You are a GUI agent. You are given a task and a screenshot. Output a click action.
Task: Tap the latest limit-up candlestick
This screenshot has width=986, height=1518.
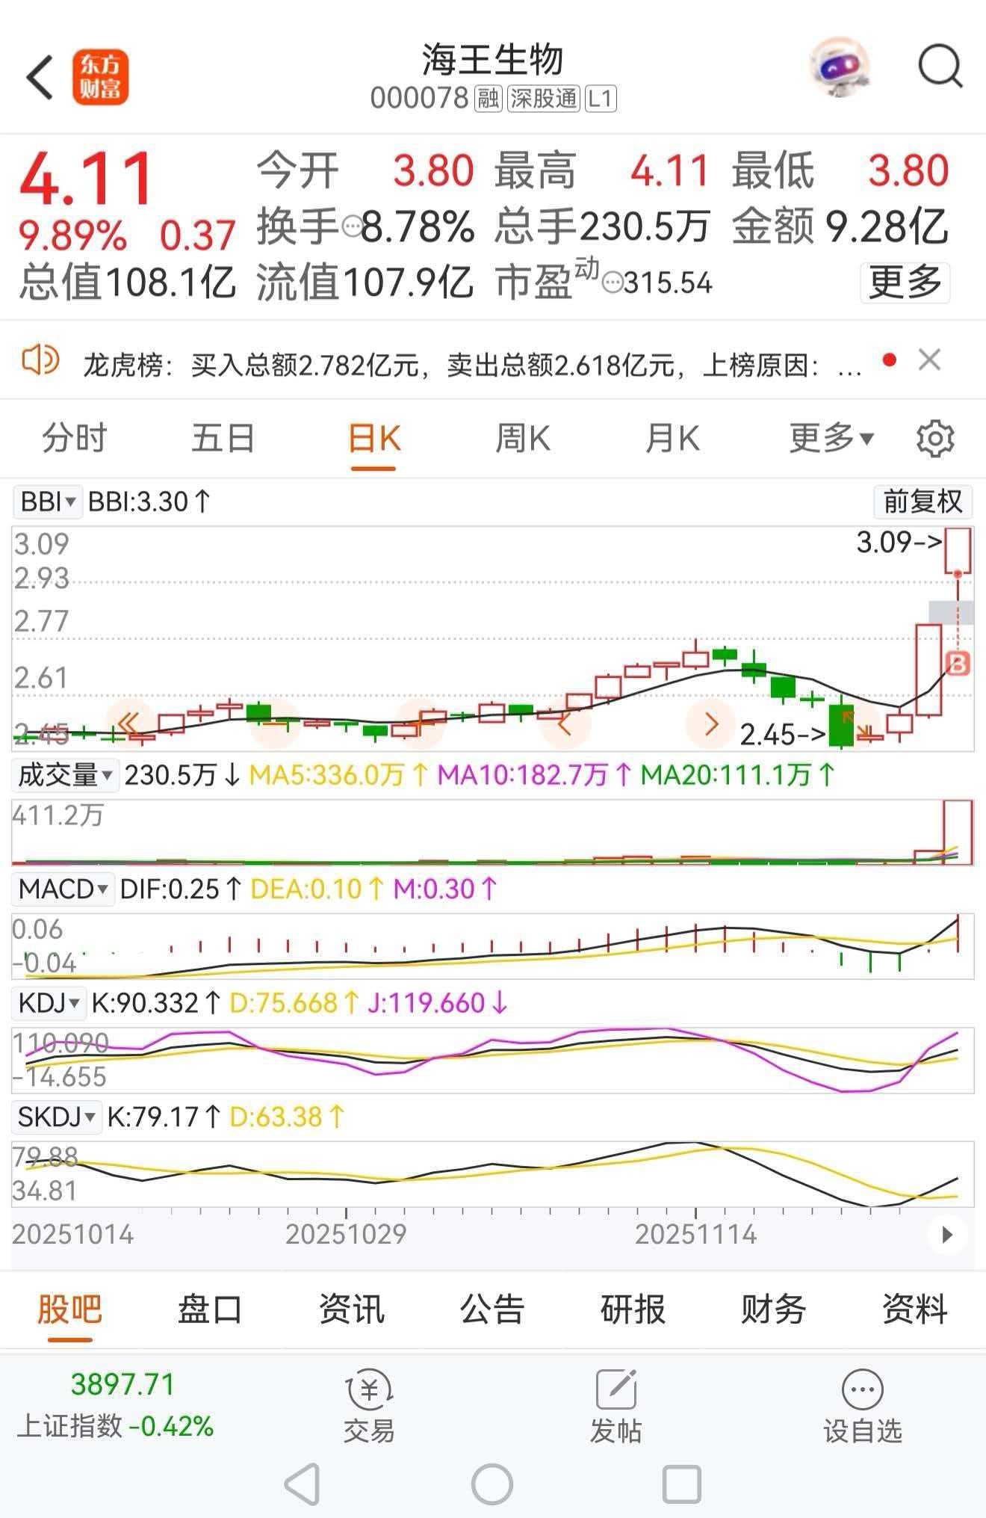(958, 551)
